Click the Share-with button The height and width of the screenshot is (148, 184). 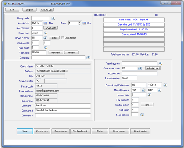click(51, 28)
